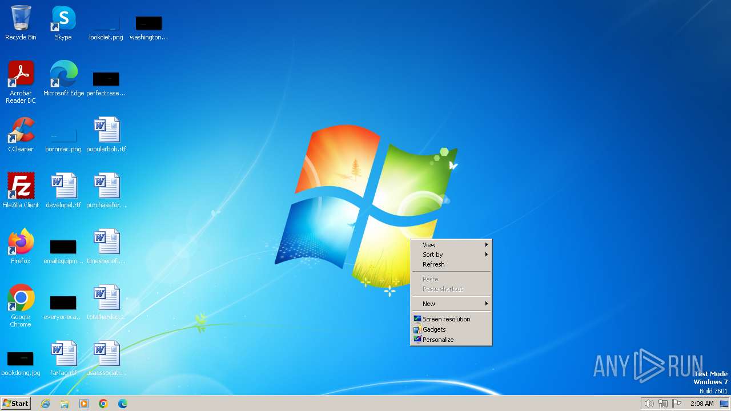Click the Show desktop button
Viewport: 731px width, 411px height.
pyautogui.click(x=724, y=404)
